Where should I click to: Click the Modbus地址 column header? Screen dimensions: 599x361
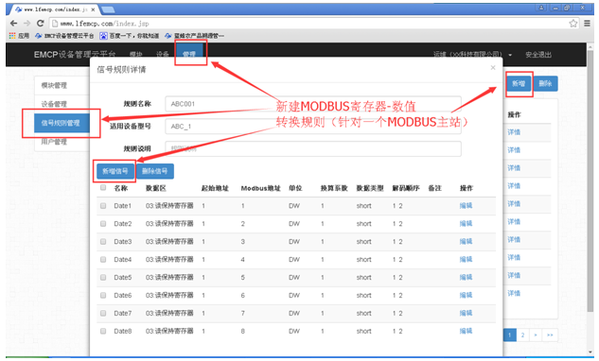point(260,188)
